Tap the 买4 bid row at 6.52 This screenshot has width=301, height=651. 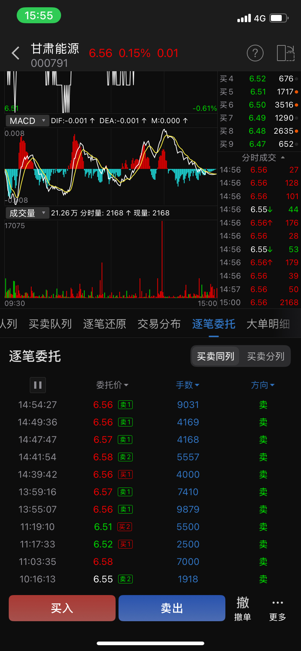tap(259, 79)
